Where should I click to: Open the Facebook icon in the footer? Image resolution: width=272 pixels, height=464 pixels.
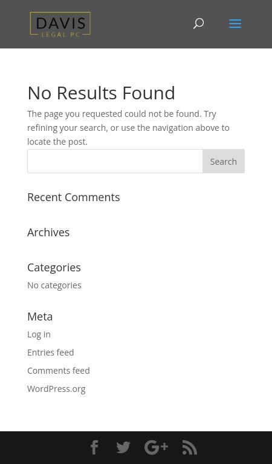pos(94,448)
